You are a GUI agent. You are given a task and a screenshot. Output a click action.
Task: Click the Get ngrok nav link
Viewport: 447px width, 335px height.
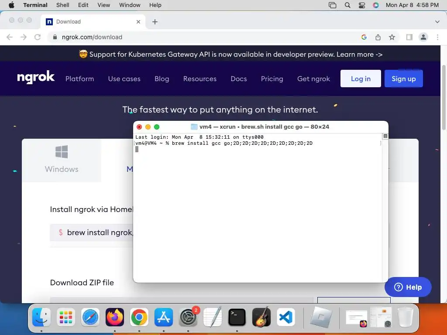[x=313, y=79]
